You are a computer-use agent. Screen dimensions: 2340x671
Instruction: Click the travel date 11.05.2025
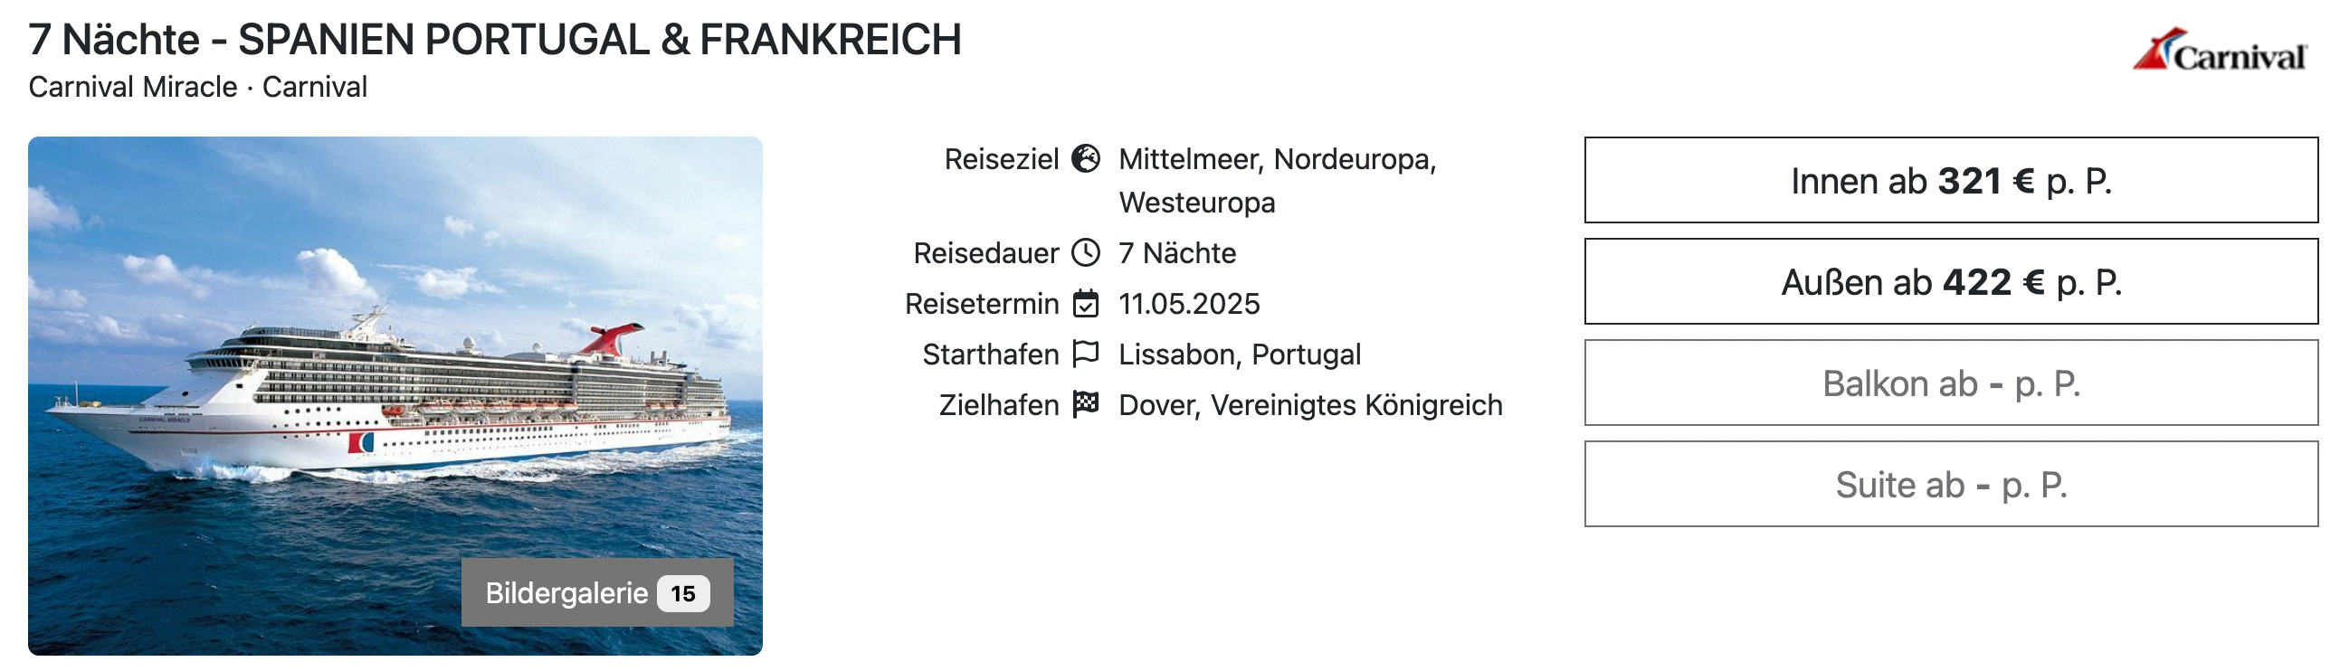[x=1189, y=303]
